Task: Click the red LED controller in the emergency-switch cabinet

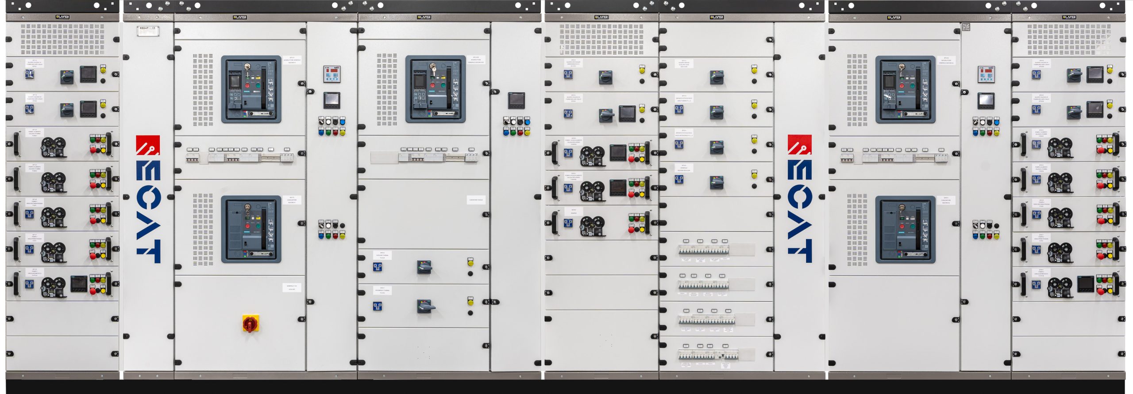Action: point(332,74)
